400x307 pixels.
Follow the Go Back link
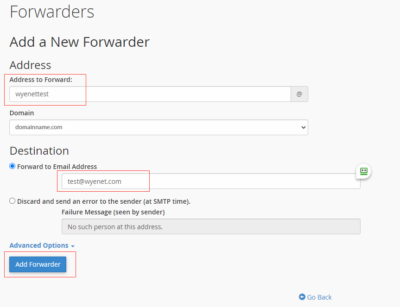315,297
